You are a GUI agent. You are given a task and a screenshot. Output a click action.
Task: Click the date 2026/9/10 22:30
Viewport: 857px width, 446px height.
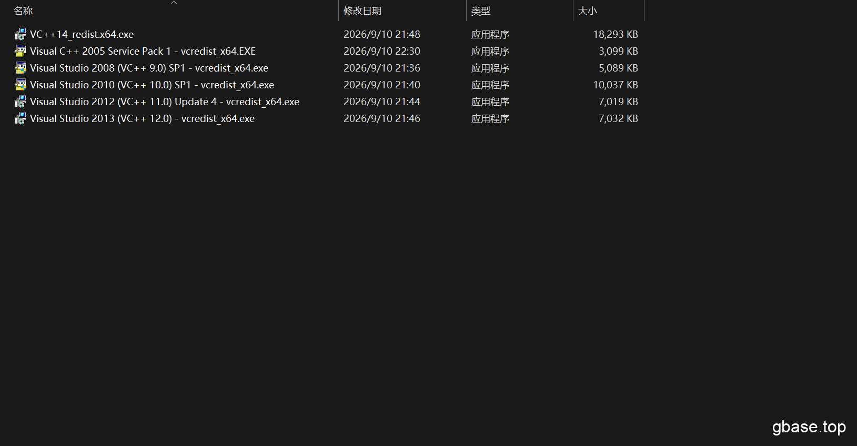(x=382, y=51)
